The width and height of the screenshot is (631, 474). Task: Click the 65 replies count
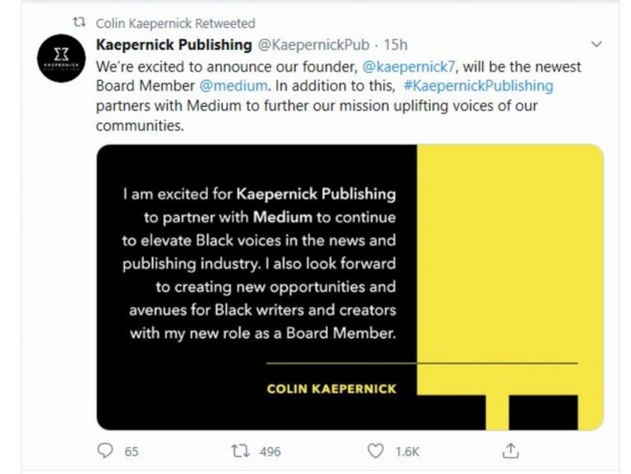point(131,451)
